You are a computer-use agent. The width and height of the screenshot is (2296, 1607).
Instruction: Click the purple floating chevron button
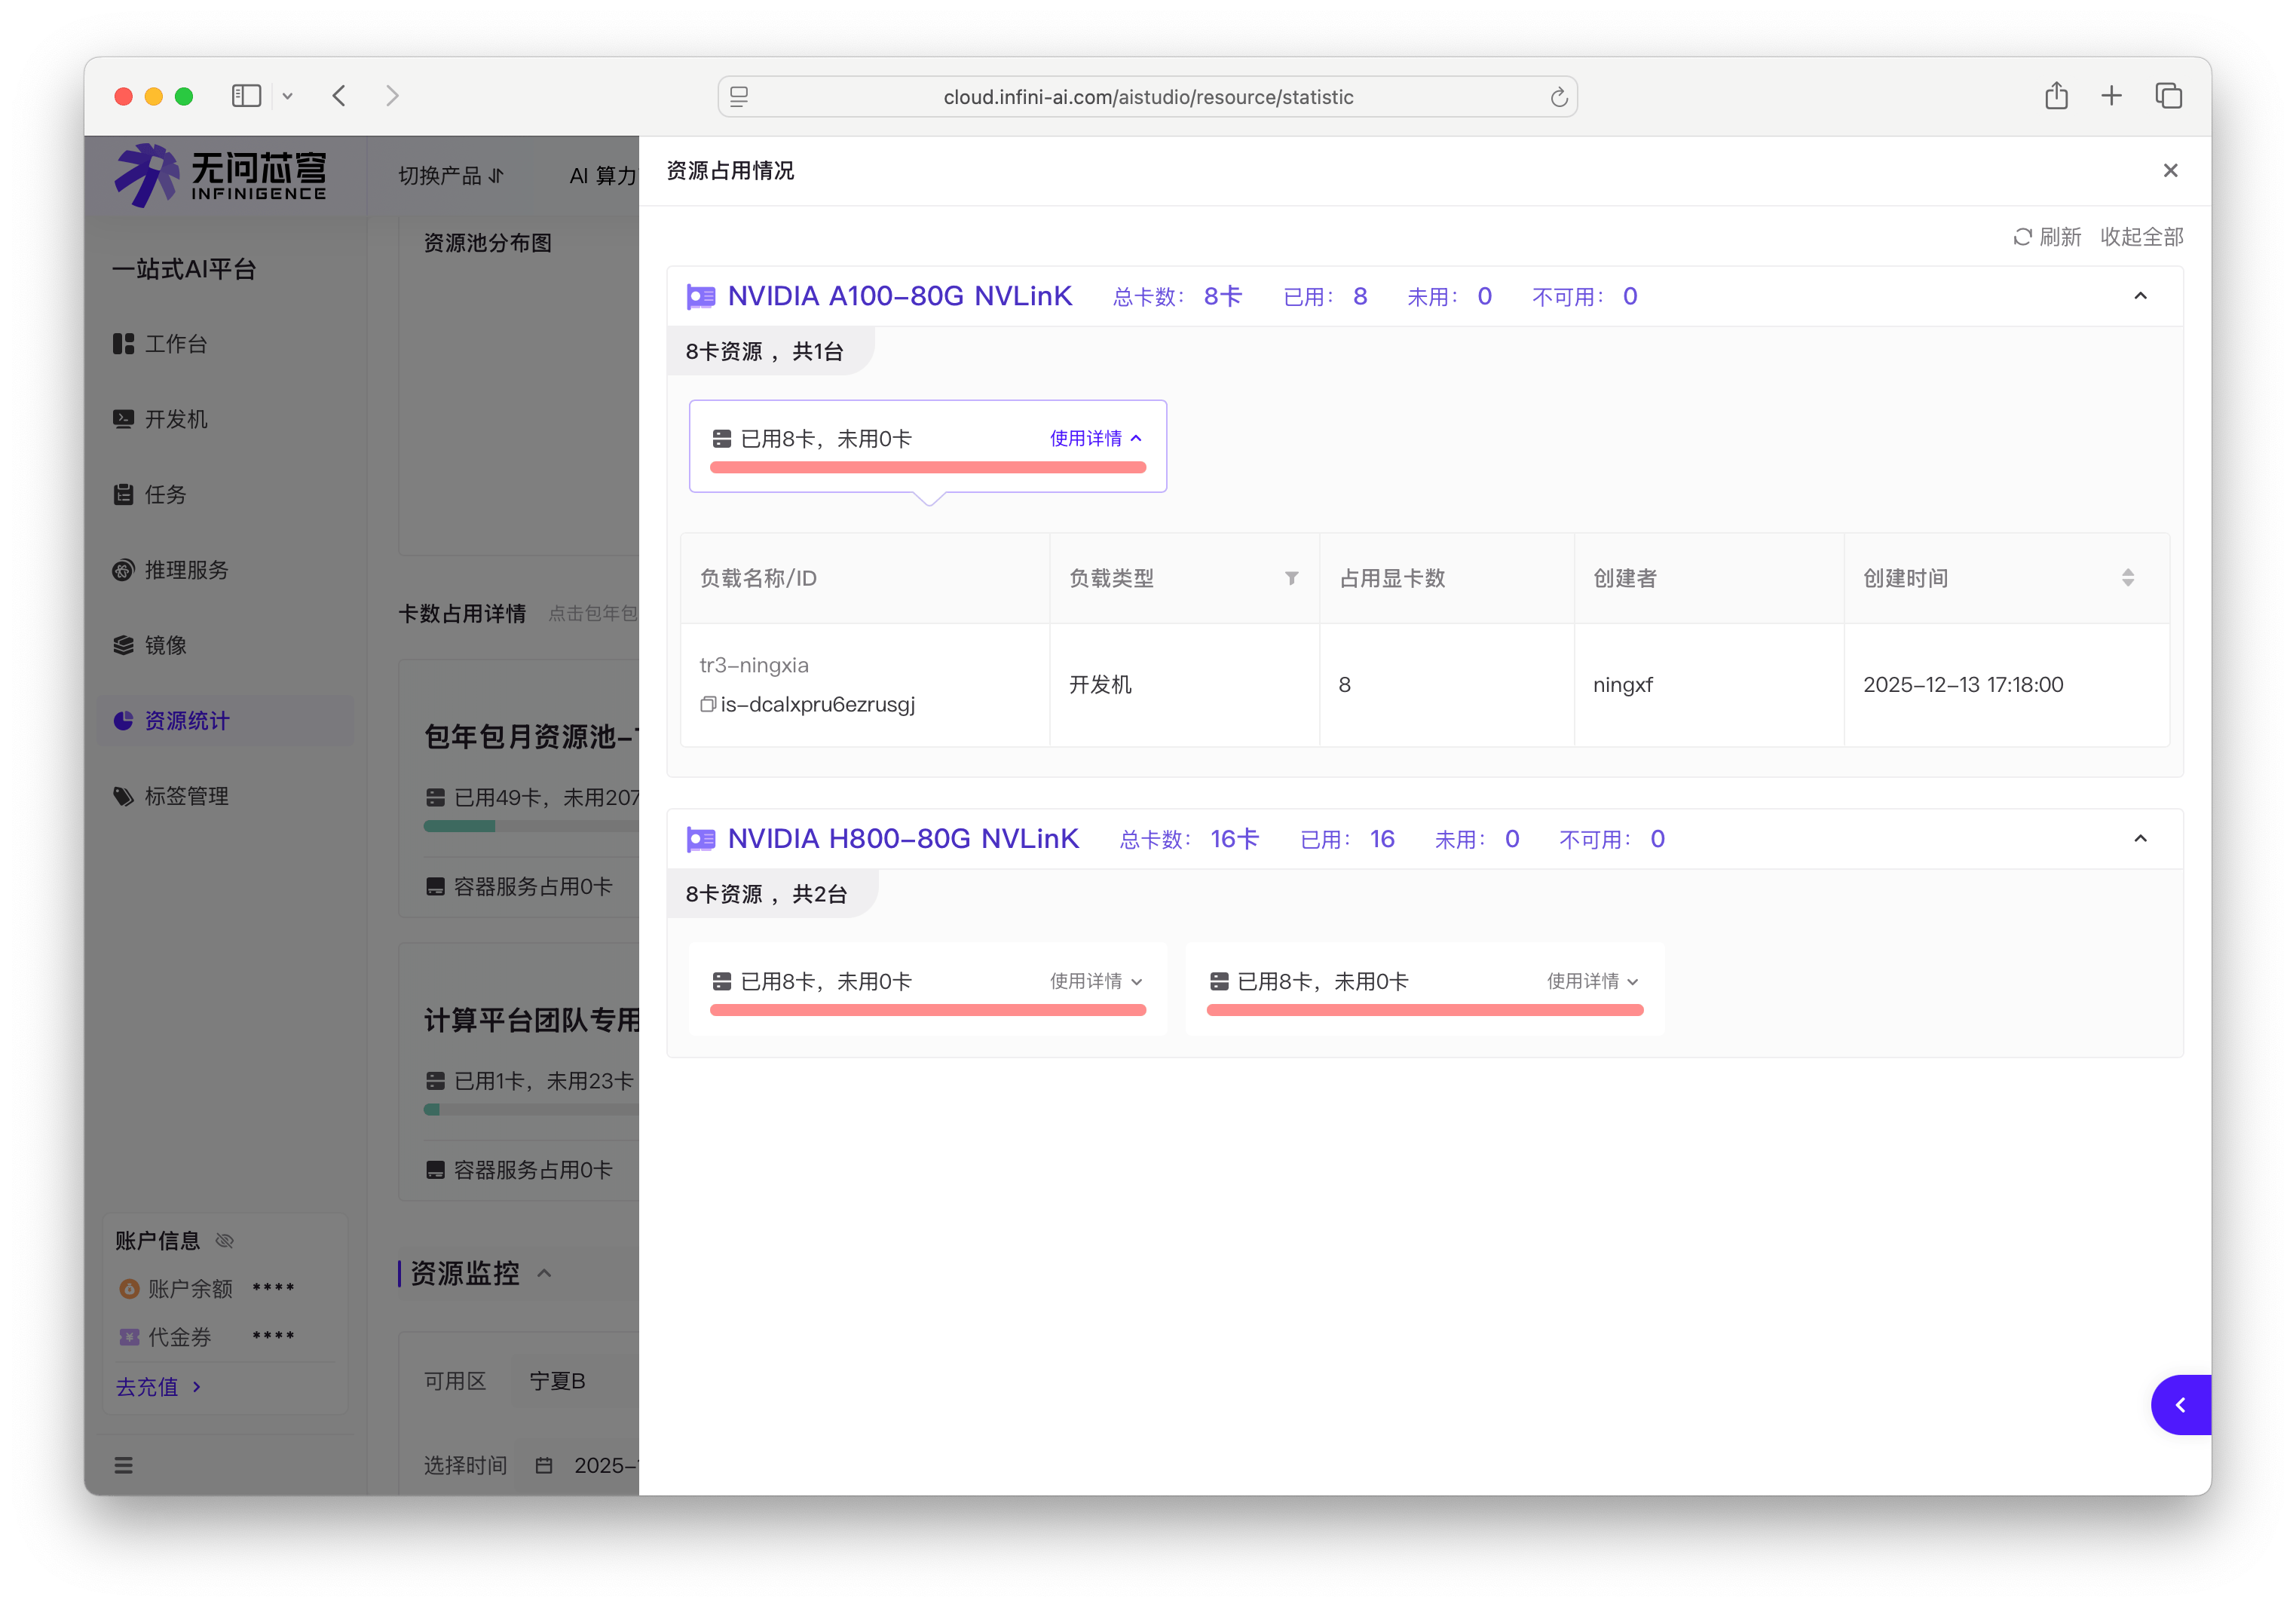pos(2180,1405)
